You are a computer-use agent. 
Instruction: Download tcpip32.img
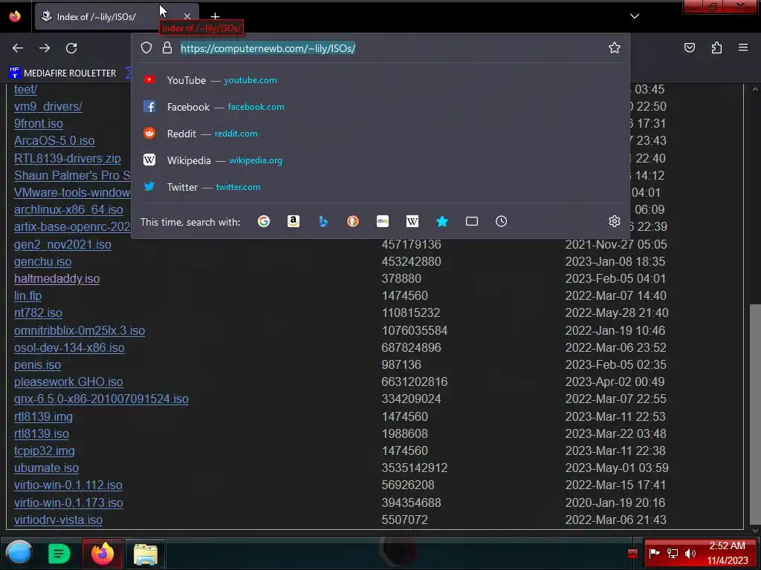coord(44,451)
